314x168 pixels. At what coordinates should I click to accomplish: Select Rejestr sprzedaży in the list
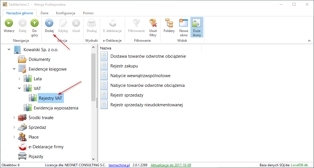click(x=127, y=95)
